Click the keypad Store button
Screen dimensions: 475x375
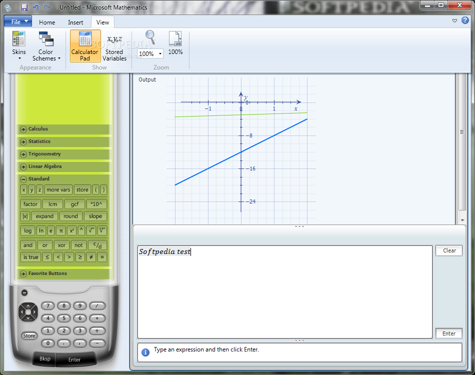point(29,335)
